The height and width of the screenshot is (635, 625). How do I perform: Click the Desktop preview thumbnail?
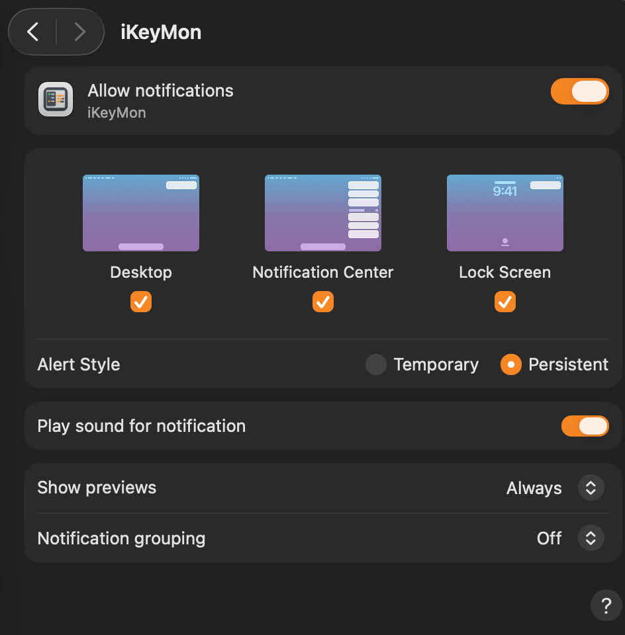(x=141, y=213)
